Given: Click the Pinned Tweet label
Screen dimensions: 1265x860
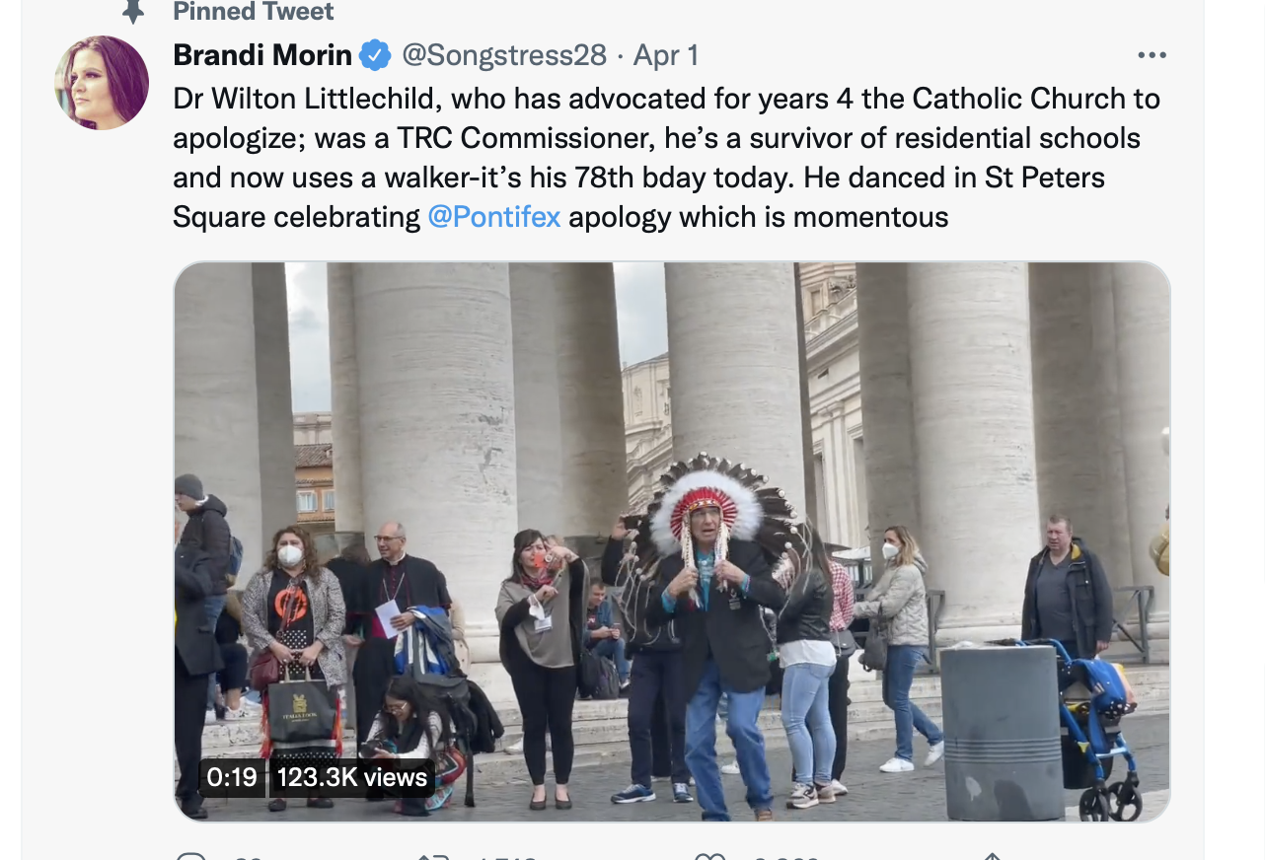Looking at the screenshot, I should coord(254,12).
